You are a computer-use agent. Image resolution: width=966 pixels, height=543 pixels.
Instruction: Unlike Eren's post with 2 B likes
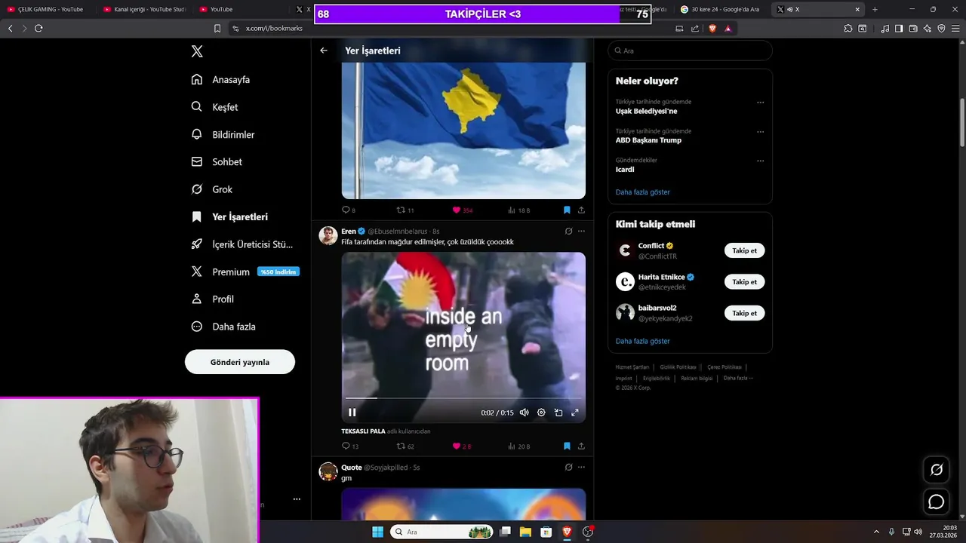(x=461, y=446)
